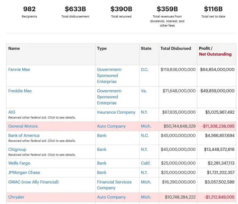238x204 pixels.
Task: Click GMAC (now Ally Financial) link
Action: point(33,182)
